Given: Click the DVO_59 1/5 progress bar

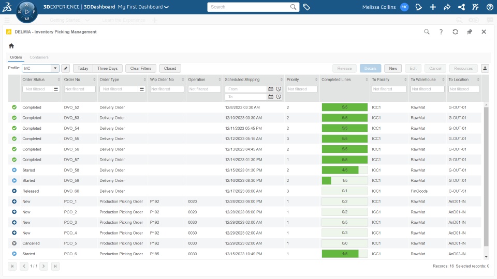Looking at the screenshot, I should (x=345, y=181).
